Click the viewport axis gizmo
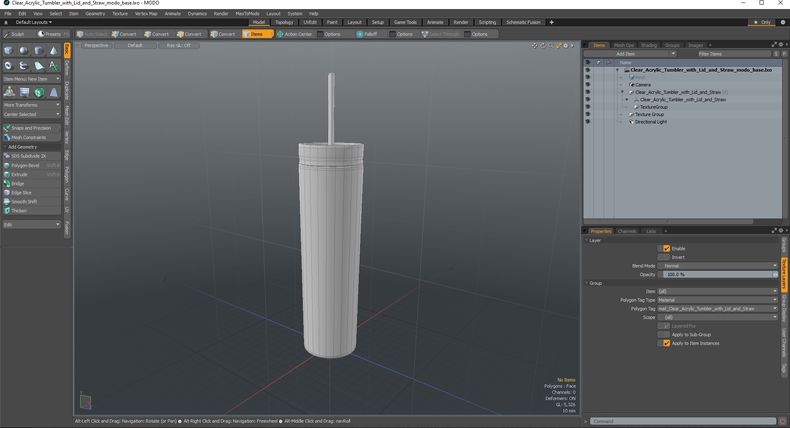This screenshot has width=790, height=428. (x=85, y=401)
